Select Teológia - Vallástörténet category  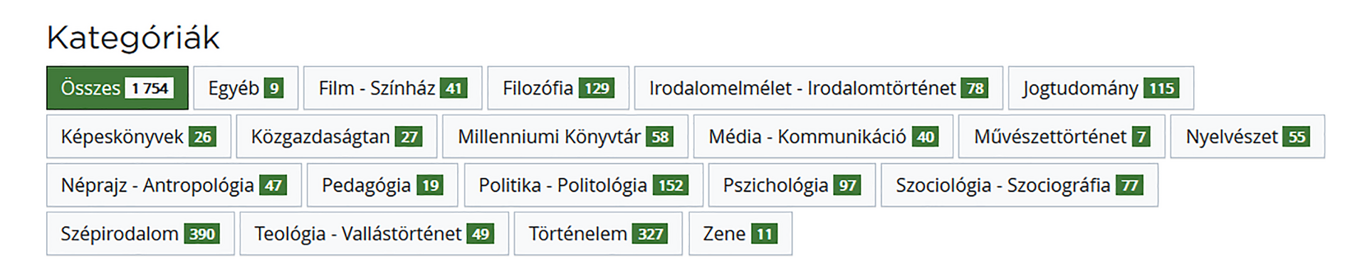pyautogui.click(x=375, y=233)
